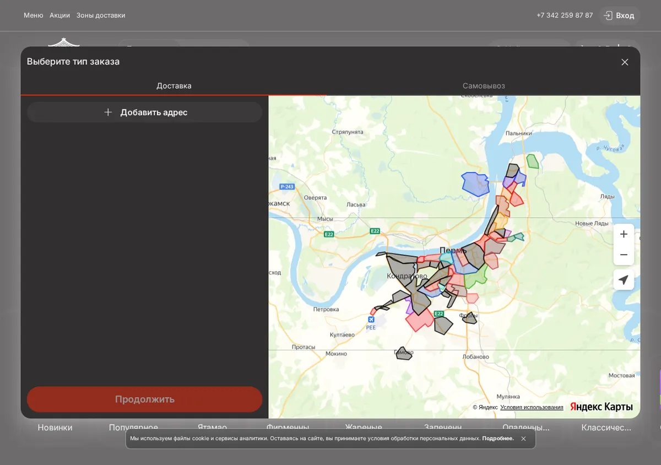The height and width of the screenshot is (465, 661).
Task: Open Меню in the top navigation
Action: point(33,15)
